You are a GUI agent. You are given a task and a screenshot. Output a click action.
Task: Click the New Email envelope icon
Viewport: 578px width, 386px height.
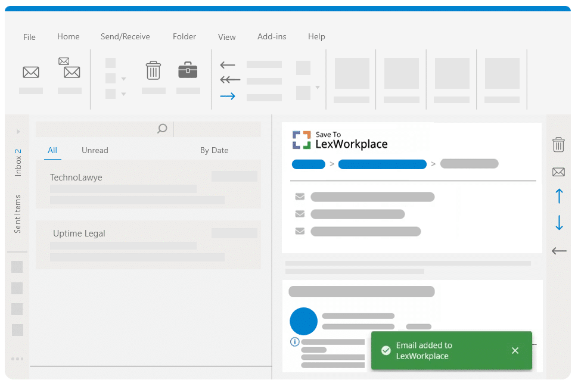31,72
